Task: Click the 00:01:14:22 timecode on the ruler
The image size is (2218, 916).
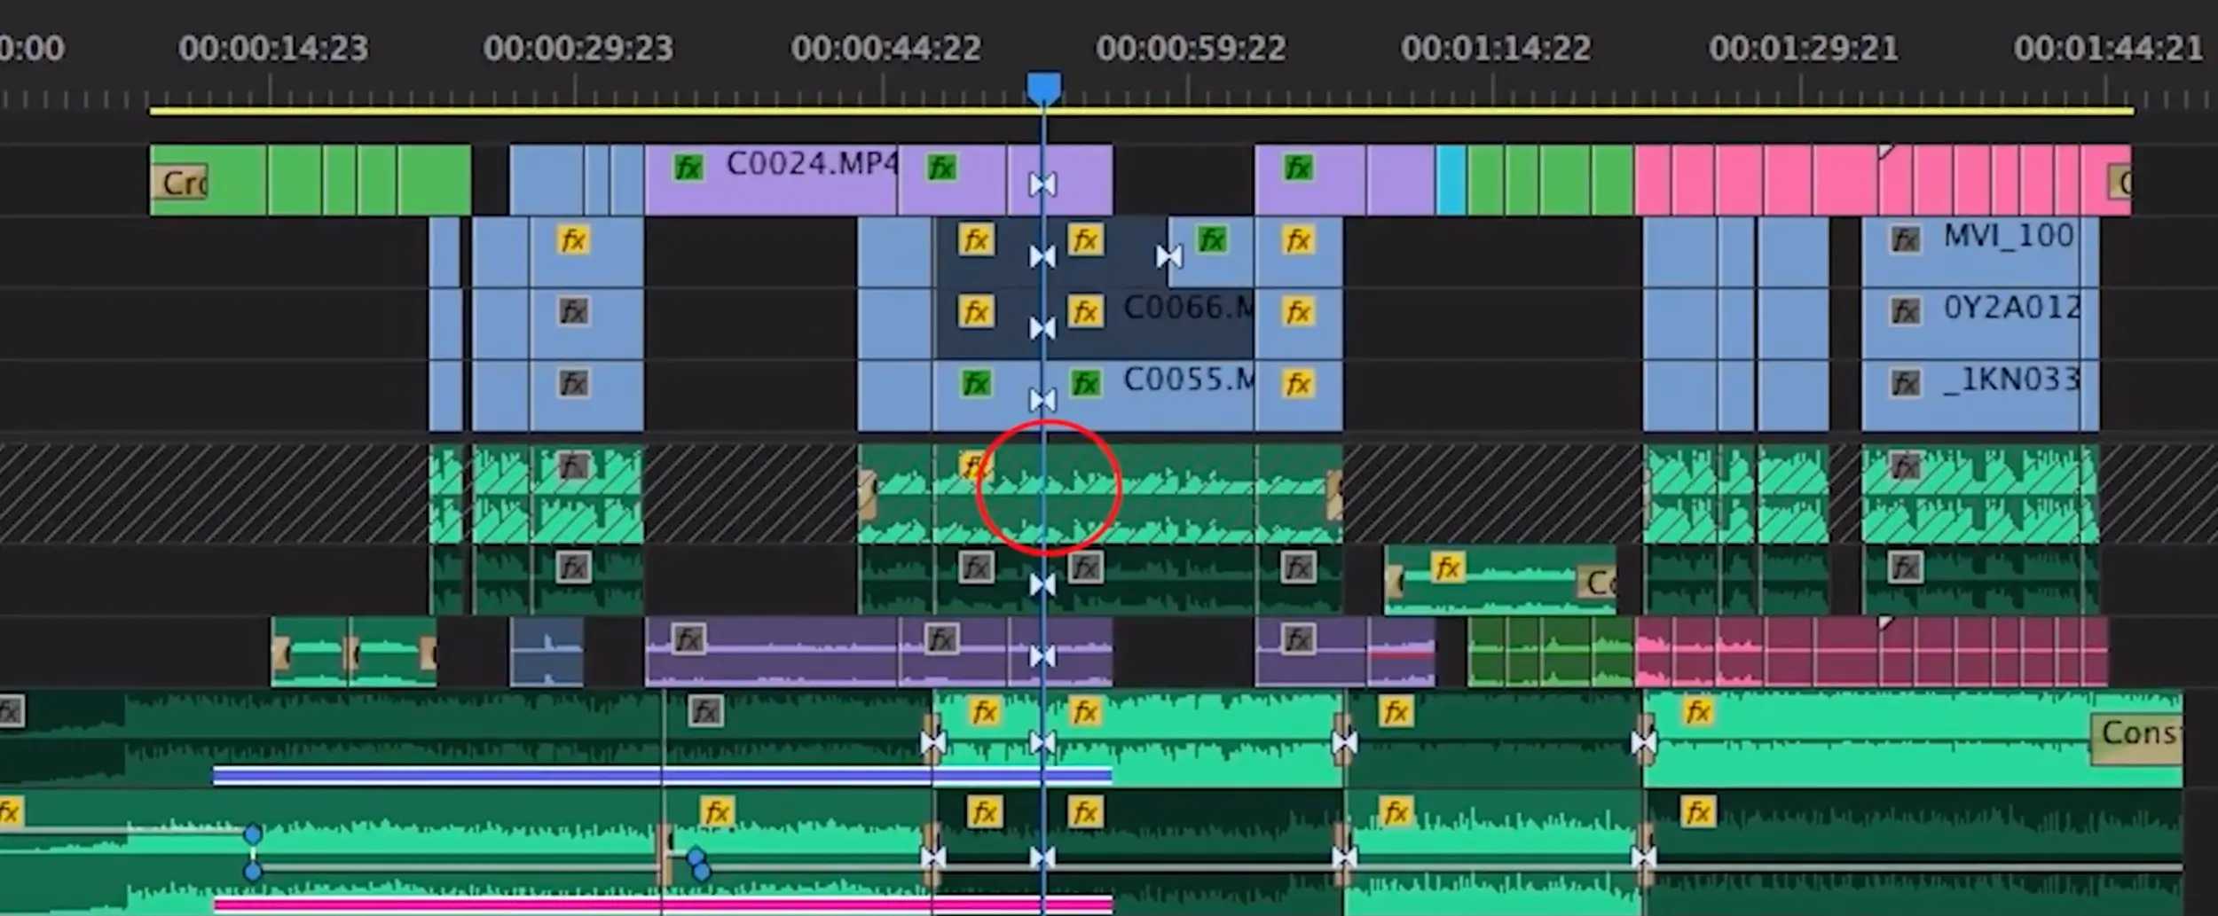Action: [1495, 48]
